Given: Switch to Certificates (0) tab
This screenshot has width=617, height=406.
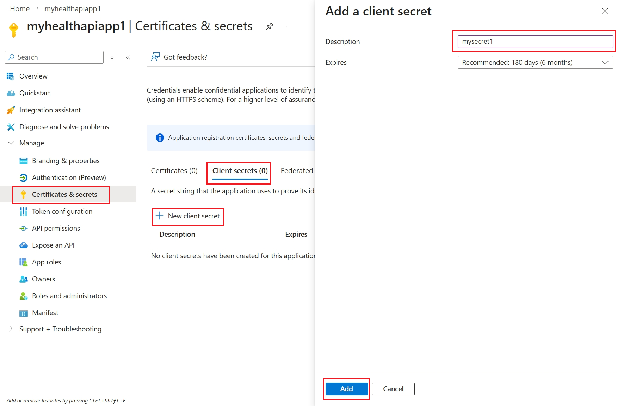Looking at the screenshot, I should [x=174, y=171].
